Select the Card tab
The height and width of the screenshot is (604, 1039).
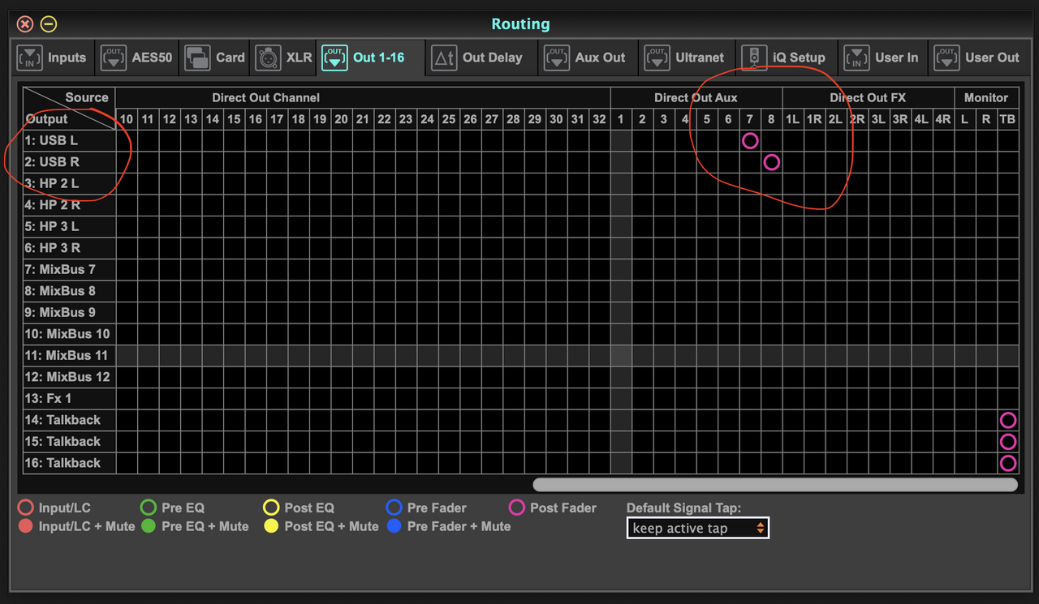[215, 58]
